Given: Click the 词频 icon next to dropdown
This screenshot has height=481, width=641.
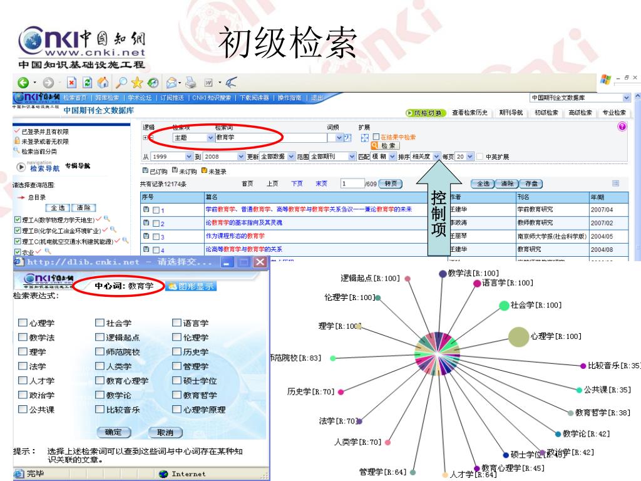Looking at the screenshot, I should pyautogui.click(x=348, y=138).
